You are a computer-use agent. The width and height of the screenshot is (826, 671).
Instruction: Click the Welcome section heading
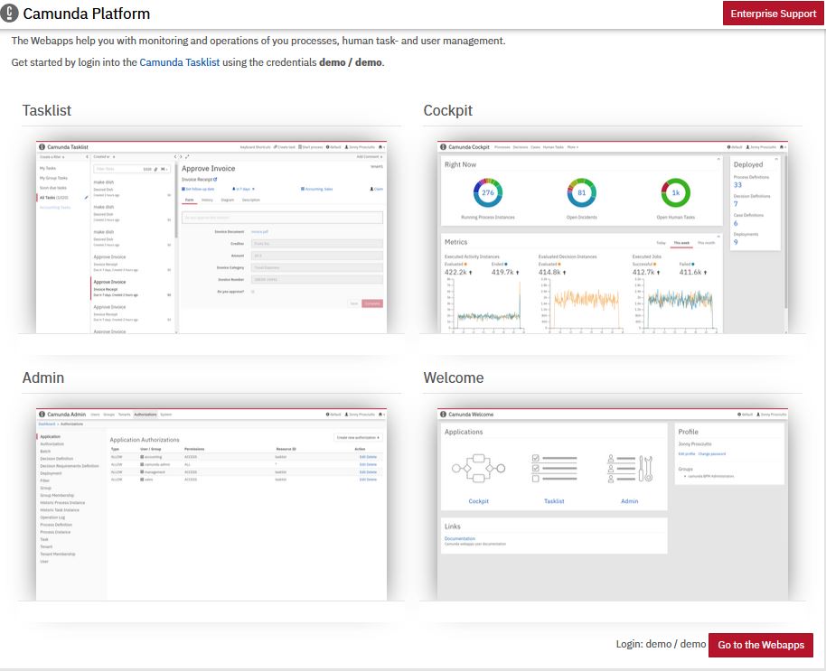454,377
